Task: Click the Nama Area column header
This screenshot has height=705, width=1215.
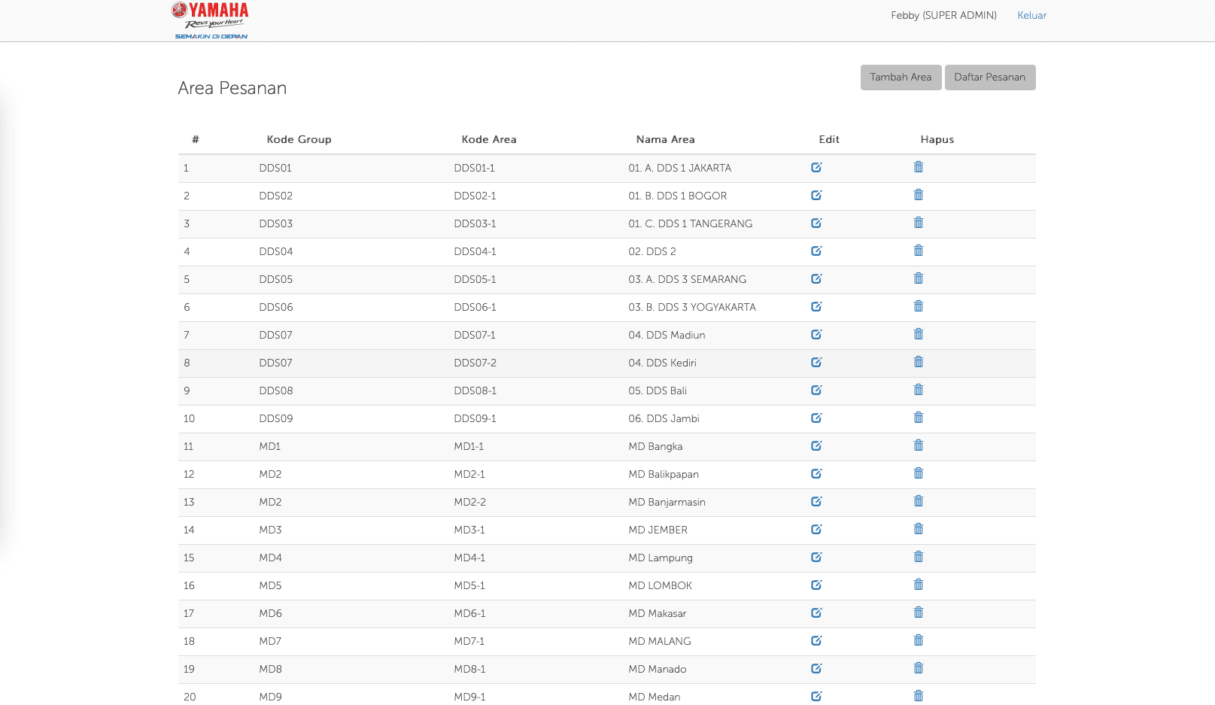Action: pos(665,140)
